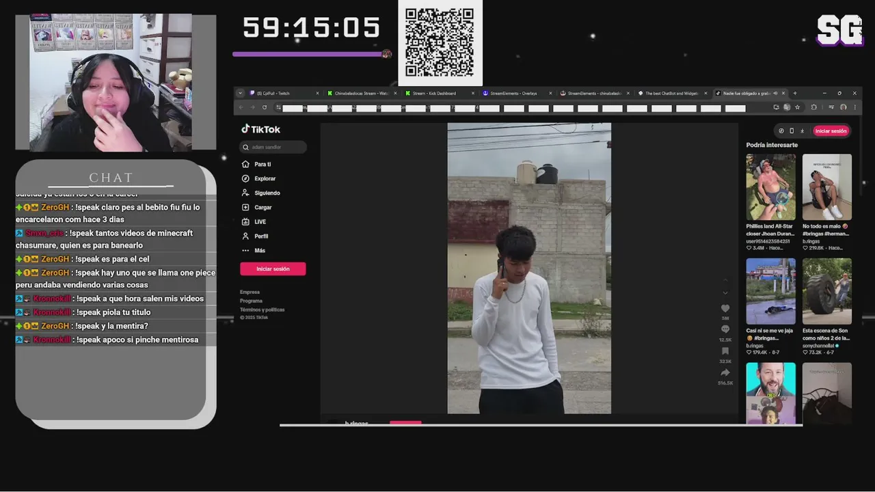Switch to the CplPull - Twitch tab
This screenshot has width=875, height=492.
coord(283,93)
